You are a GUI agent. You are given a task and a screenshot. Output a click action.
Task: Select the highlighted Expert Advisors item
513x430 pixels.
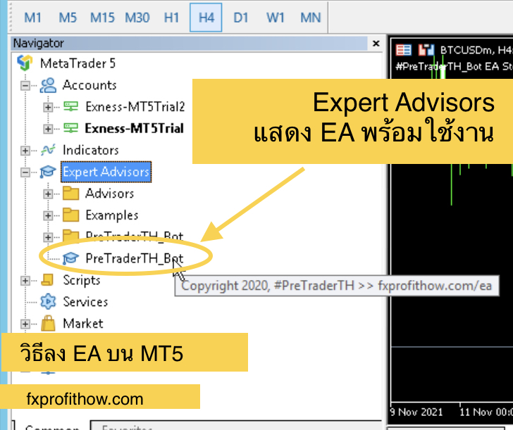pos(106,172)
